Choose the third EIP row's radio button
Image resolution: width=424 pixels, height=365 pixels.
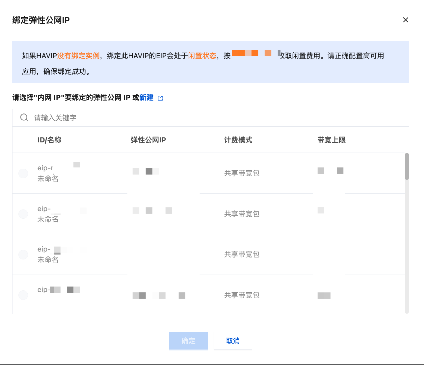tap(23, 255)
